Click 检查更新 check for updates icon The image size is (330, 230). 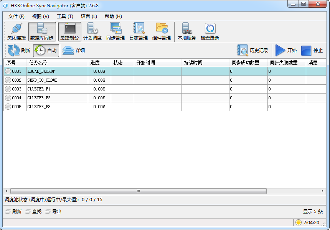[210, 31]
